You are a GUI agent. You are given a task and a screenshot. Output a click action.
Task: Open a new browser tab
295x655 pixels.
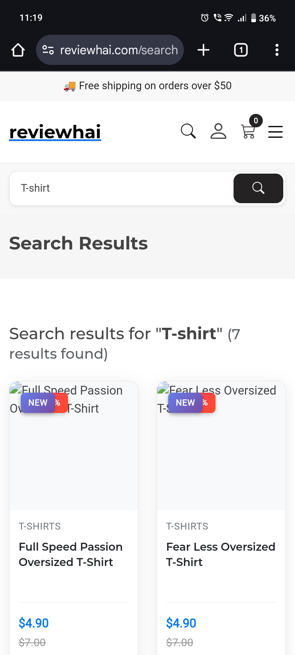point(203,50)
